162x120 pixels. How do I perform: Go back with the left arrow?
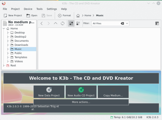pos(42,23)
